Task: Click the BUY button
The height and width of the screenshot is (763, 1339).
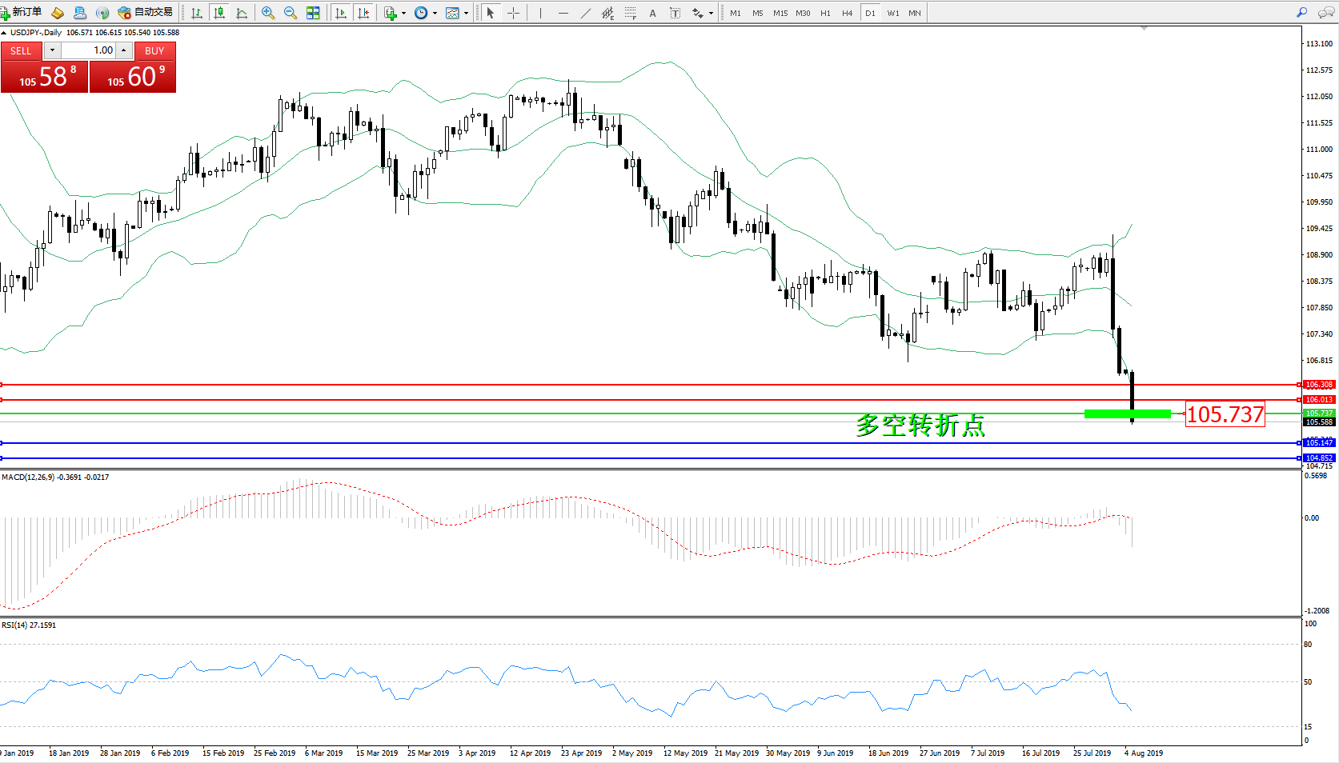Action: click(x=154, y=50)
